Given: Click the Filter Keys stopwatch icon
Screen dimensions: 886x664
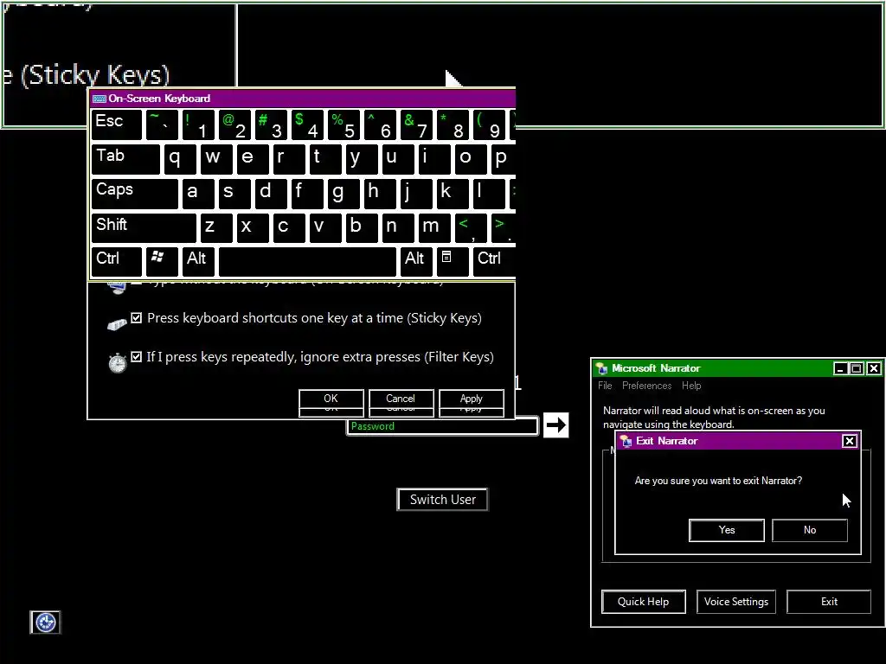Looking at the screenshot, I should (117, 363).
